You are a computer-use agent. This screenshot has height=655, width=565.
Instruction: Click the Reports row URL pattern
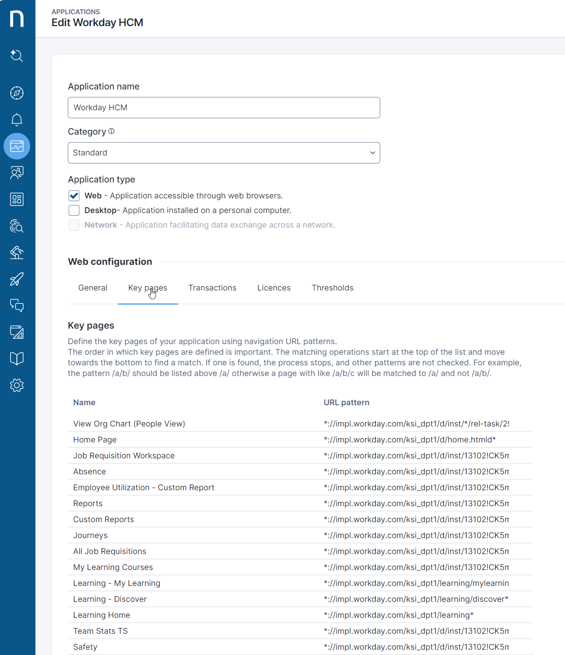pos(416,504)
